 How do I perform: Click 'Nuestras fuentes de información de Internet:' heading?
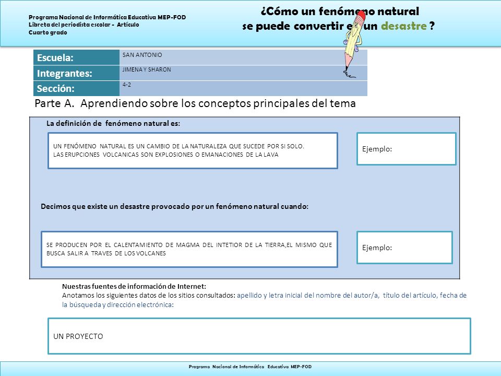[x=134, y=286]
